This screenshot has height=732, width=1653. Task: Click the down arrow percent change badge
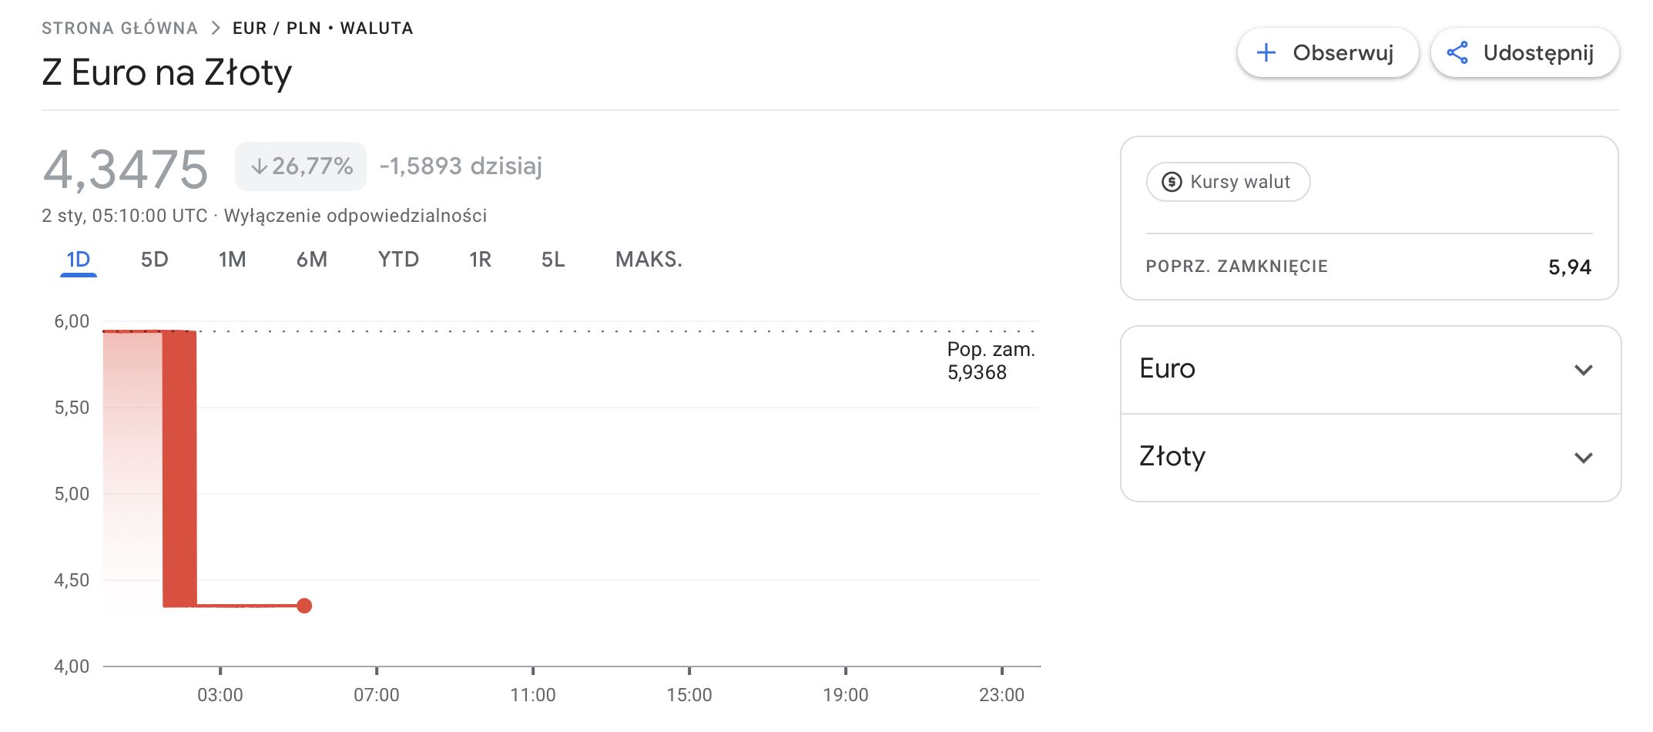[300, 166]
